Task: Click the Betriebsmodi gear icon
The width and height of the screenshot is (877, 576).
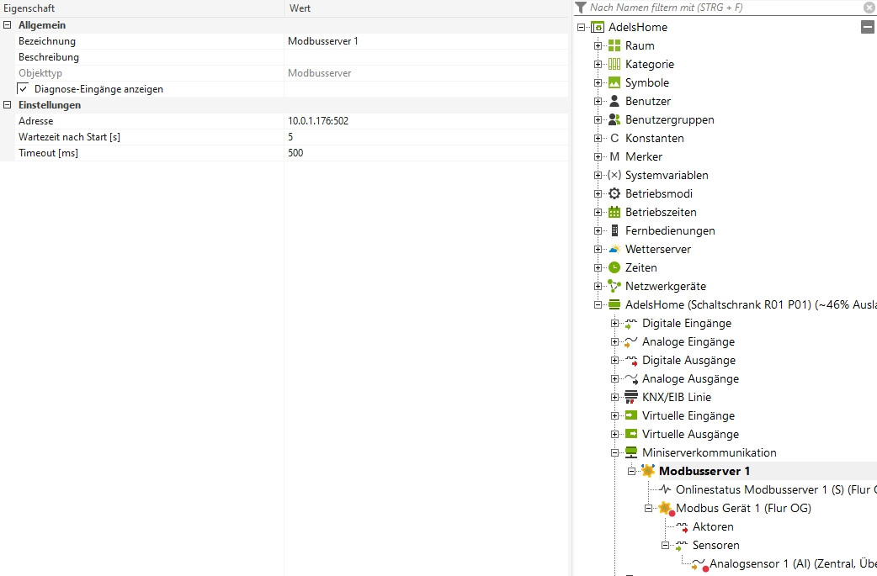Action: [614, 193]
